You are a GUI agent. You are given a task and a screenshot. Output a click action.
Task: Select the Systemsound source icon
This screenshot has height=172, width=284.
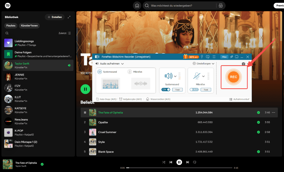(x=100, y=72)
